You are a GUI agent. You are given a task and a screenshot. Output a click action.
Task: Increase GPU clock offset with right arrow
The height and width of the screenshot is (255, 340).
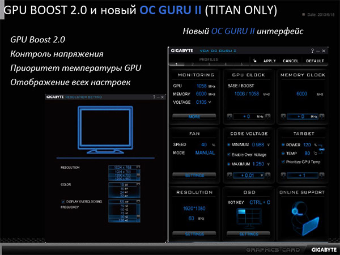(x=268, y=116)
